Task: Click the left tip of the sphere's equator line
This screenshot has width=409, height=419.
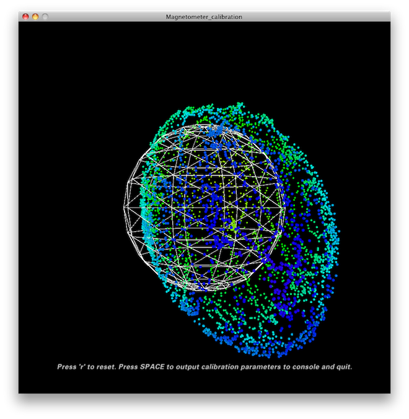Action: (124, 208)
